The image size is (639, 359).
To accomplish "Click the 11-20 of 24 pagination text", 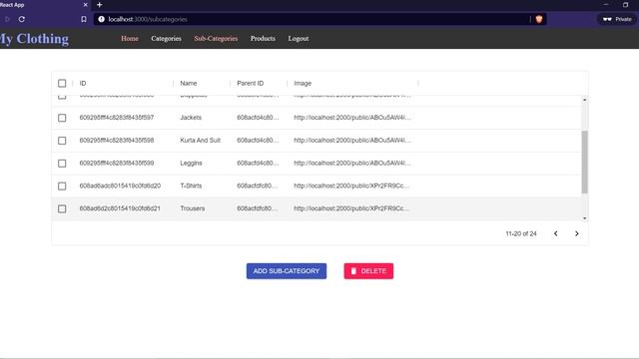I will [x=521, y=233].
